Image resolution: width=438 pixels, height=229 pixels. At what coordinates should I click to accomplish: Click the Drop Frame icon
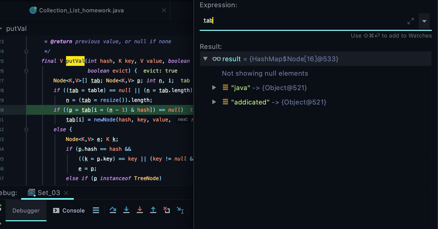point(166,210)
